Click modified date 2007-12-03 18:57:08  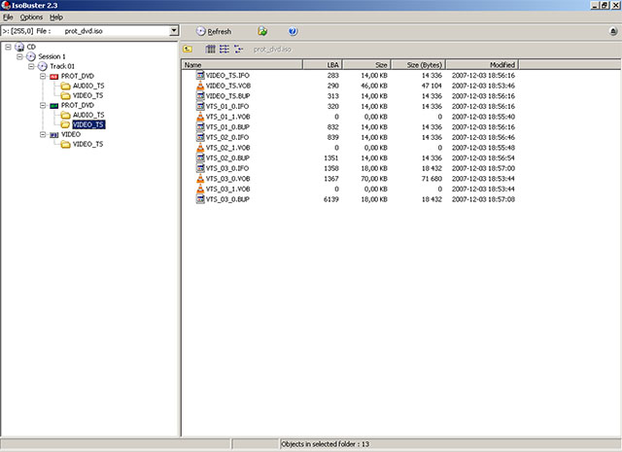pyautogui.click(x=483, y=199)
